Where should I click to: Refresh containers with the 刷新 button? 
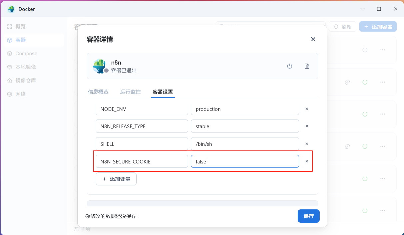[x=342, y=26]
